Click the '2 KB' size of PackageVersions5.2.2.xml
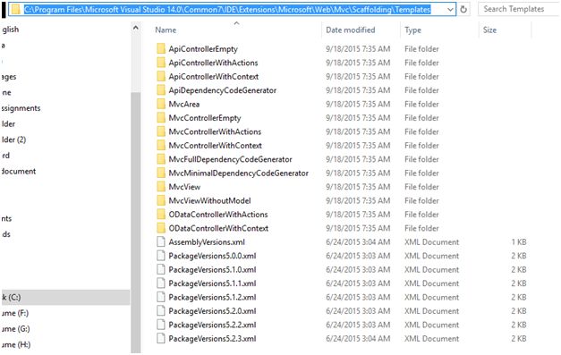This screenshot has width=561, height=355. coord(519,325)
